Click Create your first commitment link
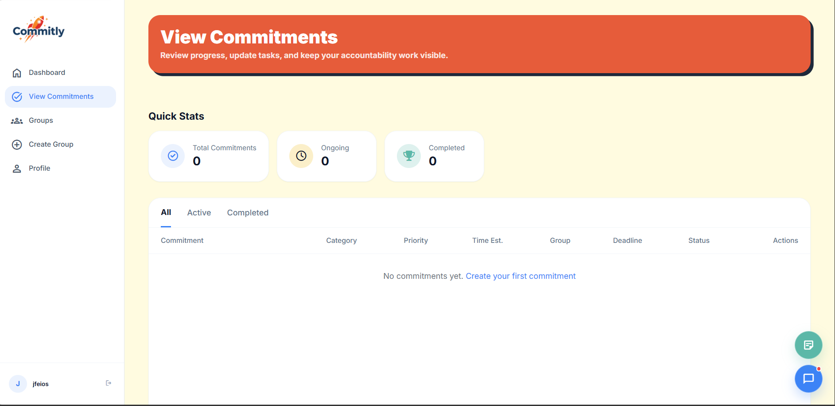Viewport: 835px width, 406px height. tap(520, 276)
